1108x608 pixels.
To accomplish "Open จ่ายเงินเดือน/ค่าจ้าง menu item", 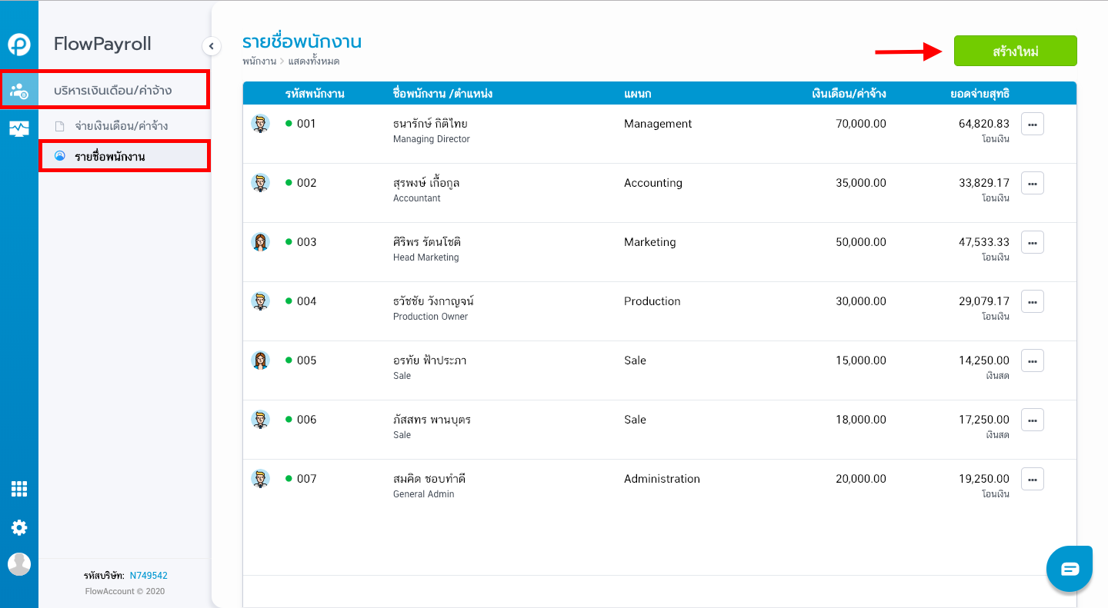I will [121, 125].
